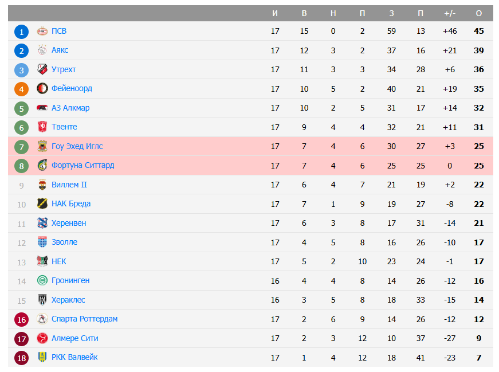
Task: Click the orange position 4 badge
Action: pos(21,89)
